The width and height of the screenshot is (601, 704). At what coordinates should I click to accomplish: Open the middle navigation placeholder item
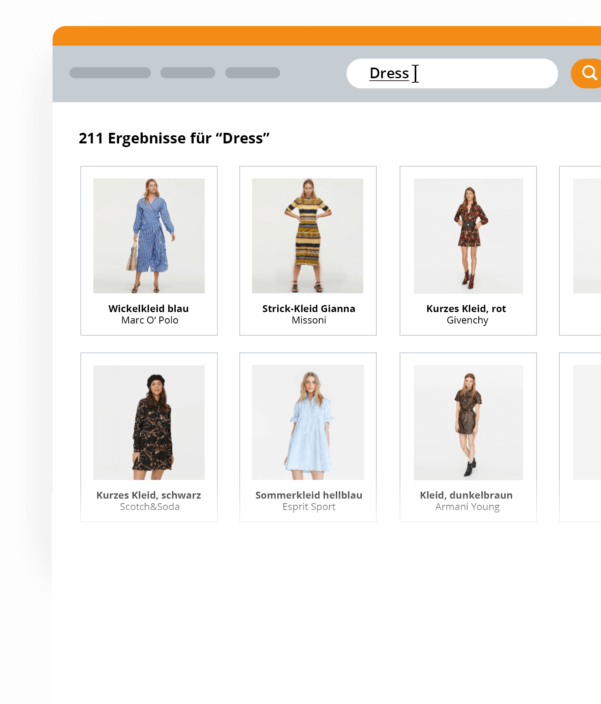pos(188,73)
